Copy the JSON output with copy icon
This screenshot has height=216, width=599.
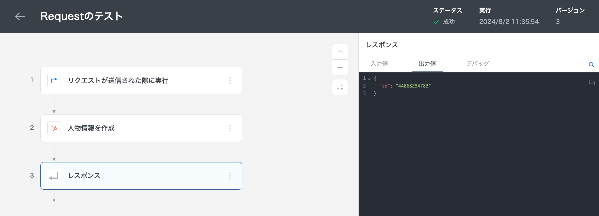click(x=591, y=82)
